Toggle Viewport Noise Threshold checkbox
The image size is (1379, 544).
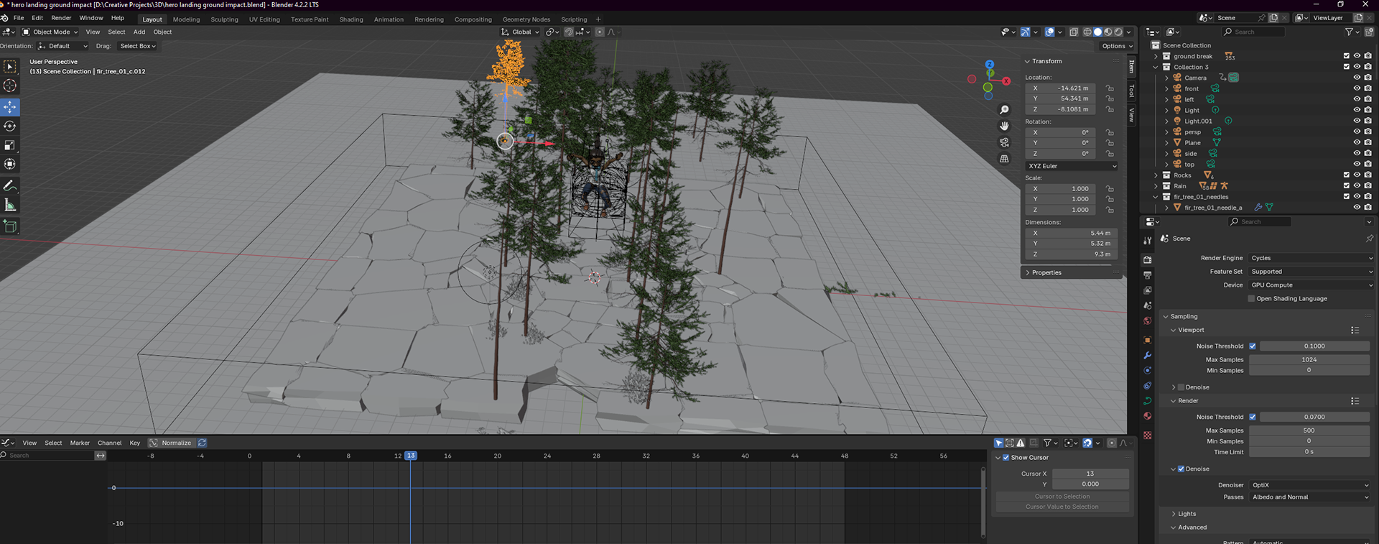tap(1253, 346)
